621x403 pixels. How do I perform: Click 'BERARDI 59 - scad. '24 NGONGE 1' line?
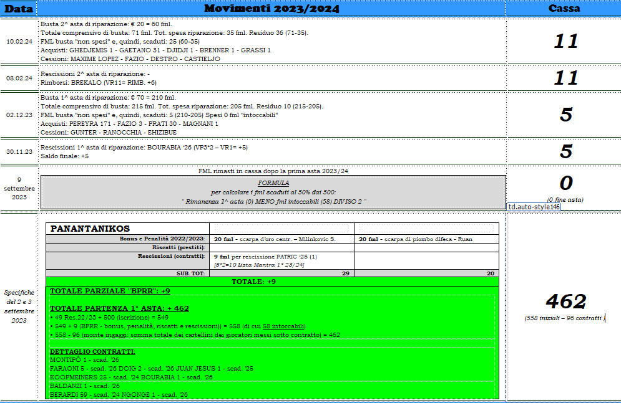[x=119, y=394]
